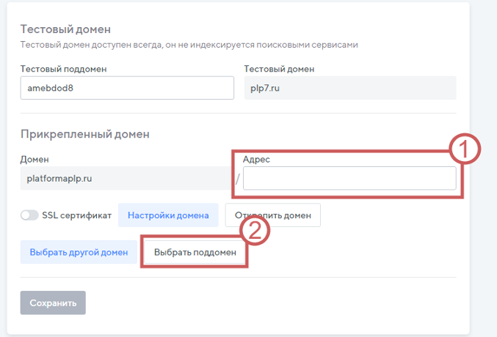Click the slash separator before Адрес field
Screen dimensions: 497x337
(x=237, y=179)
